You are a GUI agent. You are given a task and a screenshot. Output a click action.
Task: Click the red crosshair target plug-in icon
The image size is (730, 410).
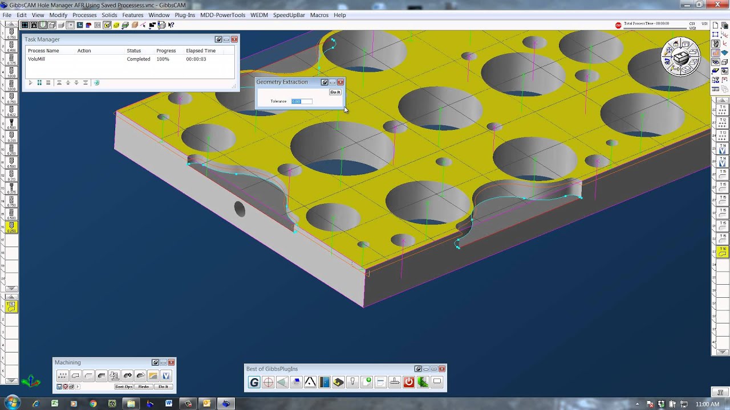[268, 382]
